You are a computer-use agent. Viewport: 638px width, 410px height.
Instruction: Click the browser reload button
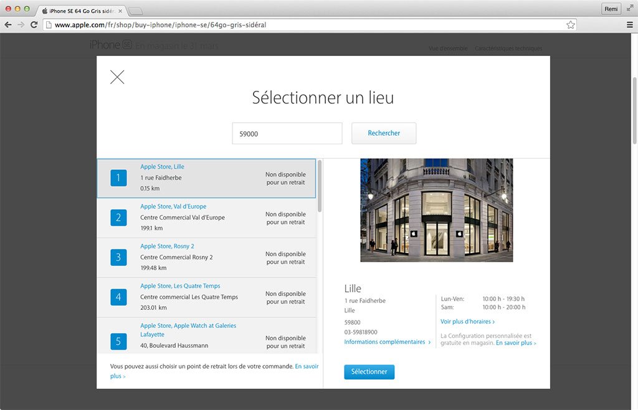34,25
